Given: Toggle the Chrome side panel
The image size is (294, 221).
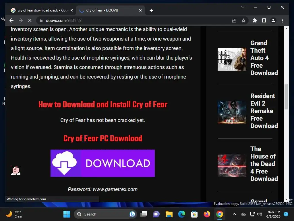Looking at the screenshot, I should click(264, 20).
